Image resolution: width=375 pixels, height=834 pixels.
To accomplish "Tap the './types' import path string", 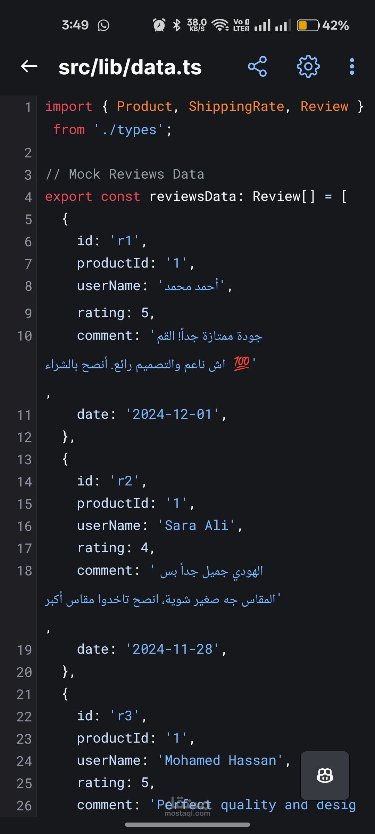I will (x=128, y=130).
